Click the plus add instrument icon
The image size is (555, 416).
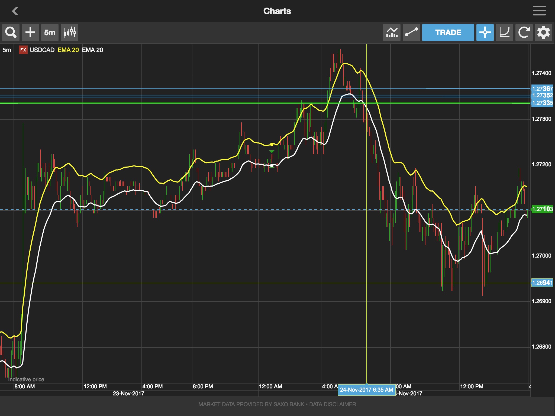30,32
